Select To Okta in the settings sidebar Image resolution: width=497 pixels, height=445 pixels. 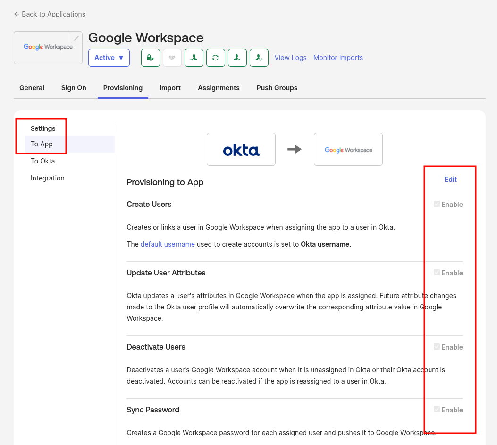click(x=43, y=161)
